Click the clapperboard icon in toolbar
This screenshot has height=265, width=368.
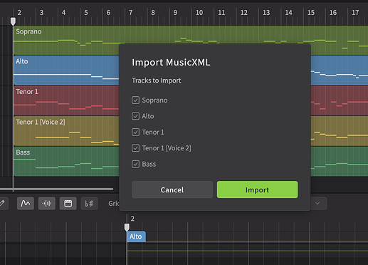[68, 203]
